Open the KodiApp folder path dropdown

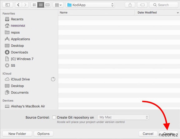pos(90,5)
